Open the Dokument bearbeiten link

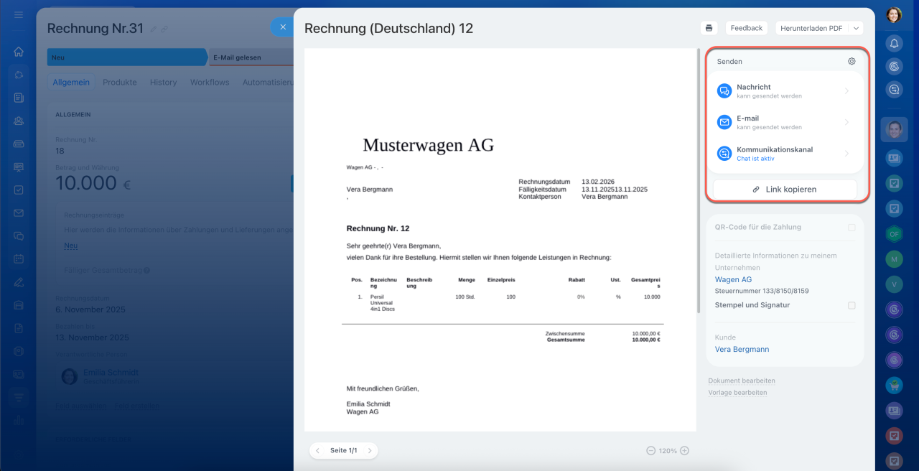click(741, 381)
